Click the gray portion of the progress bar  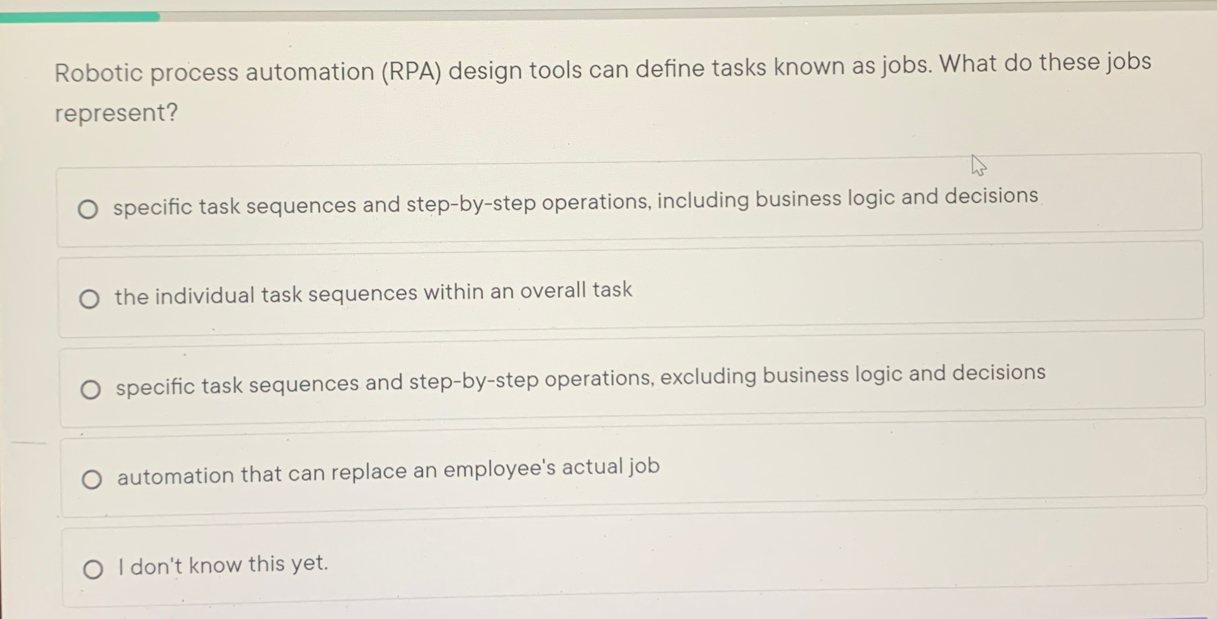pyautogui.click(x=642, y=11)
